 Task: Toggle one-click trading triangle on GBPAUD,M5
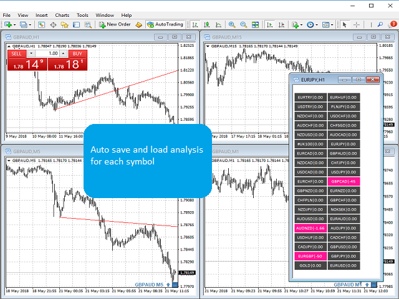click(9, 161)
